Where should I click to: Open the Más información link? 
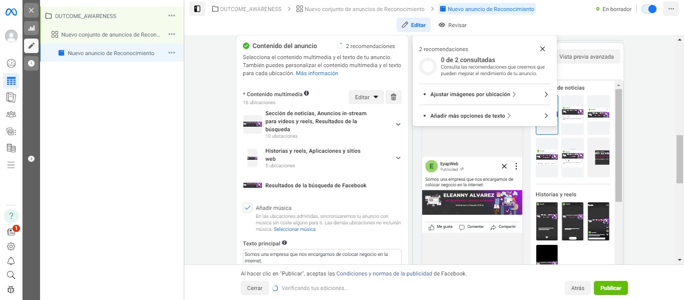(x=317, y=73)
